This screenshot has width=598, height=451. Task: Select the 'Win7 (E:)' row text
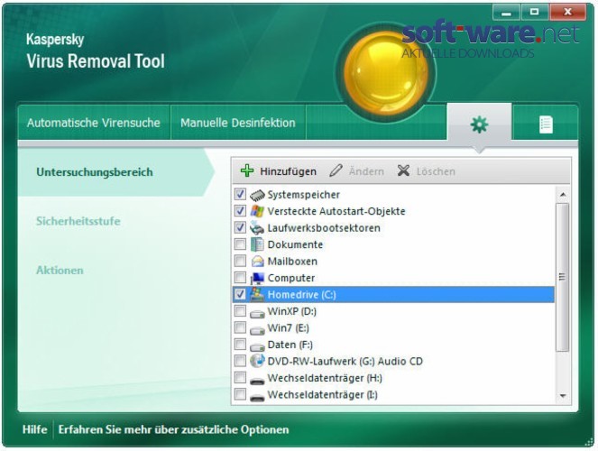click(289, 327)
